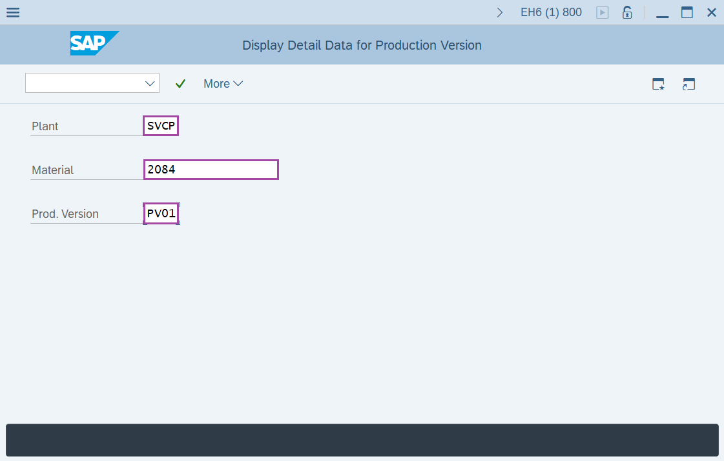
Task: Click the window icon with arrows
Action: point(688,84)
